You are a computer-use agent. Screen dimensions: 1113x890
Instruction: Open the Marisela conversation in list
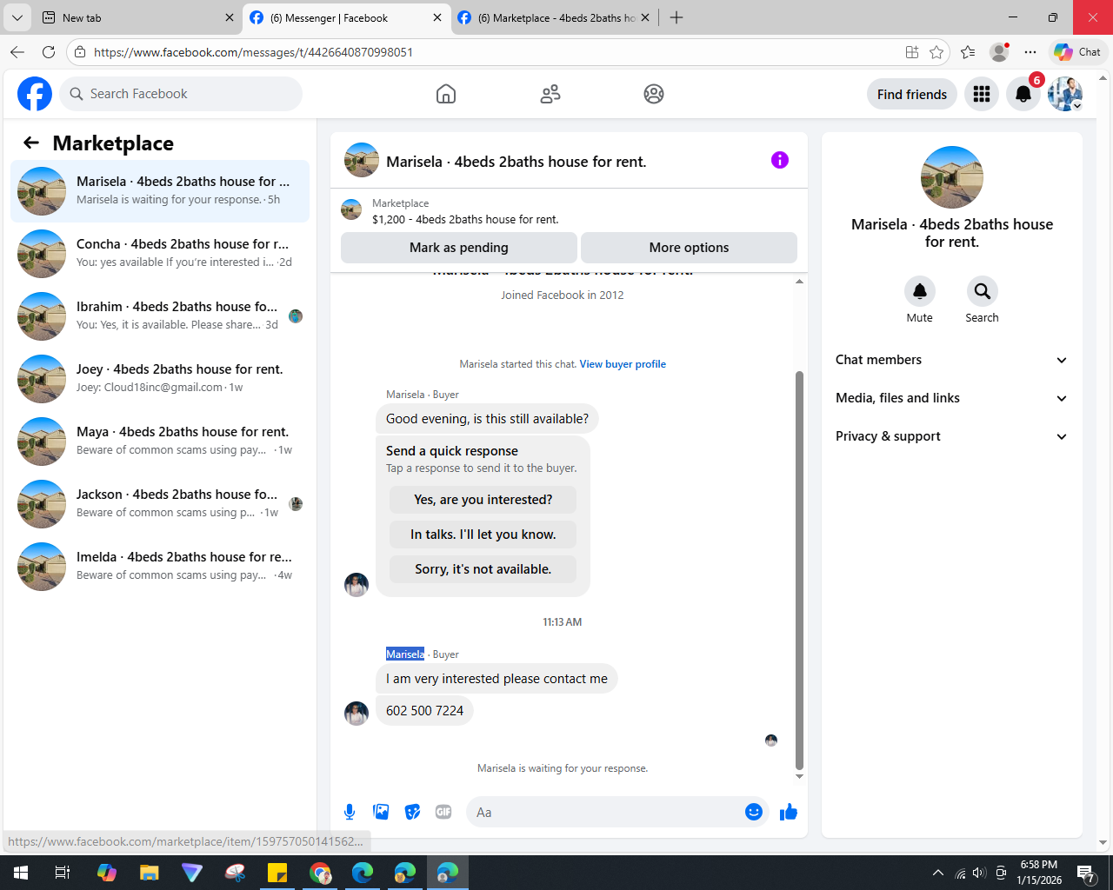(x=160, y=191)
